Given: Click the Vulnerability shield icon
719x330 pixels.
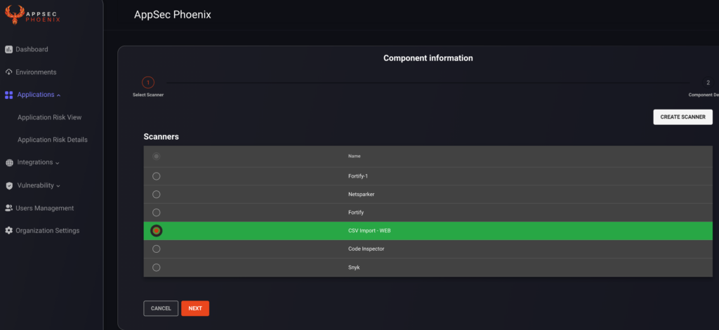Looking at the screenshot, I should pos(9,185).
